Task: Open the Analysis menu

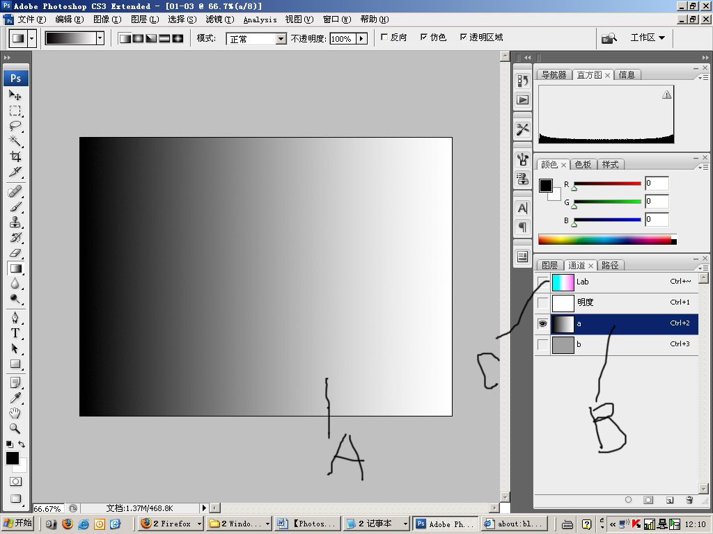Action: coord(260,19)
